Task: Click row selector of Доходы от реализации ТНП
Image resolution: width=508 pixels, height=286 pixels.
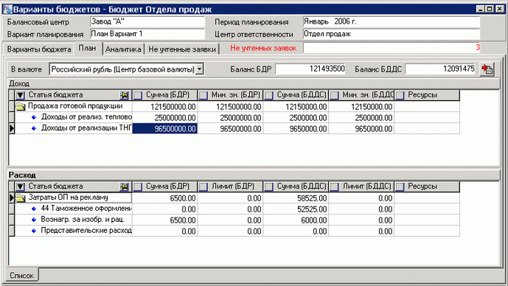Action: 12,128
